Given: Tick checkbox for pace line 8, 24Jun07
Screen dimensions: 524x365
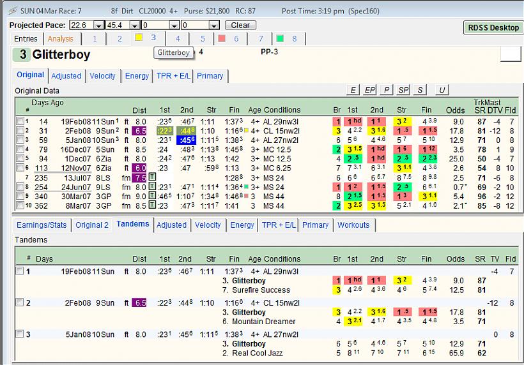Looking at the screenshot, I should [20, 186].
